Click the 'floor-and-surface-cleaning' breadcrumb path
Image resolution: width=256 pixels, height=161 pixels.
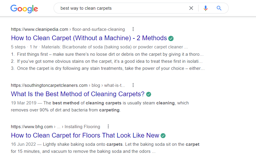click(98, 29)
